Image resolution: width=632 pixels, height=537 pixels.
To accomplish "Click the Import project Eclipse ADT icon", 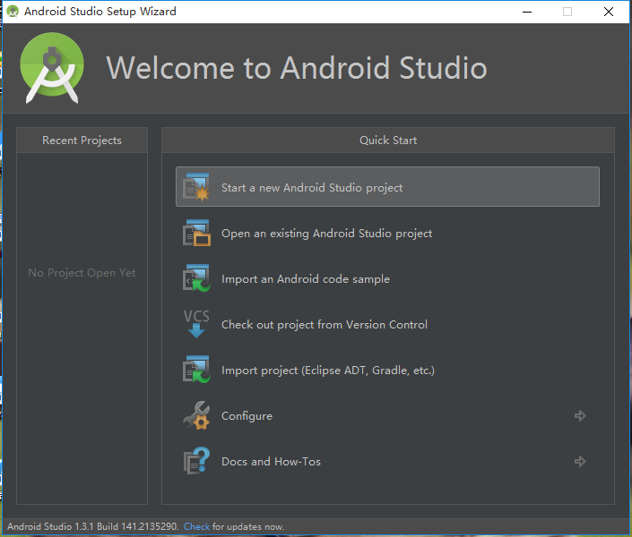I will coord(196,370).
